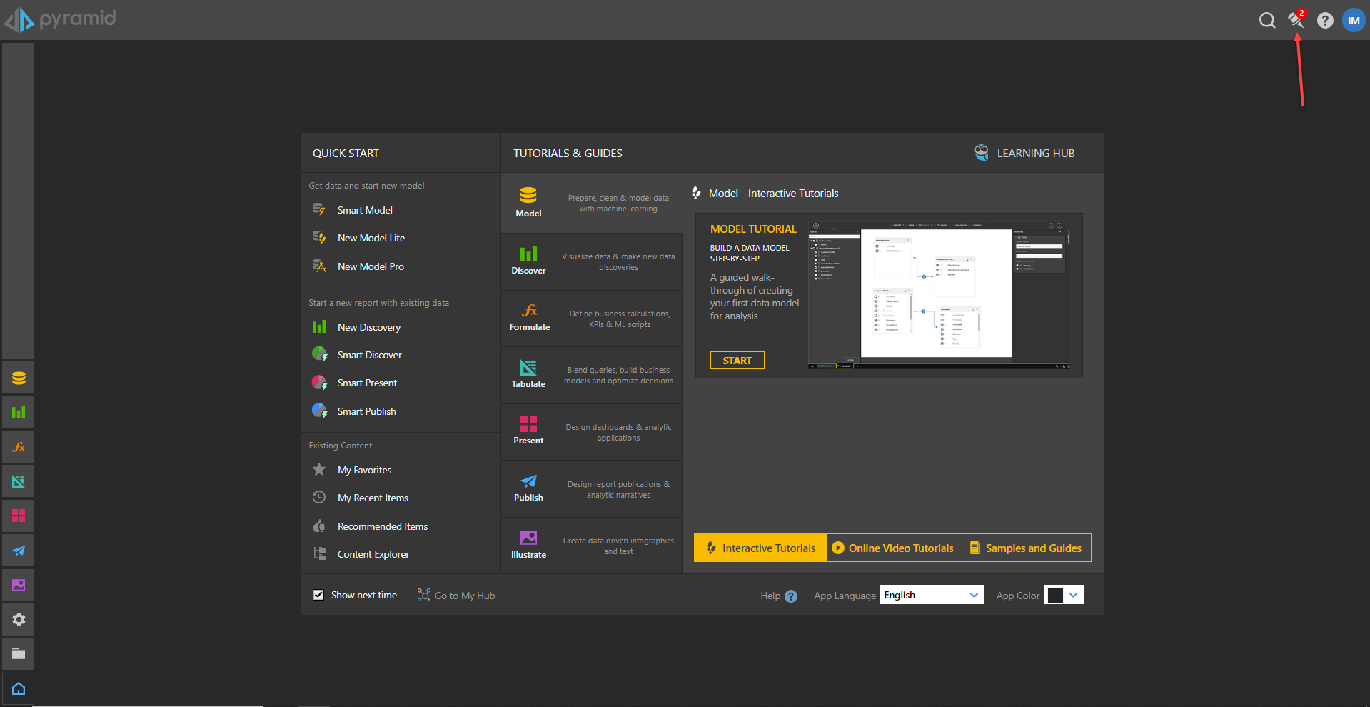
Task: Uncheck Show next time checkbox
Action: click(x=318, y=595)
